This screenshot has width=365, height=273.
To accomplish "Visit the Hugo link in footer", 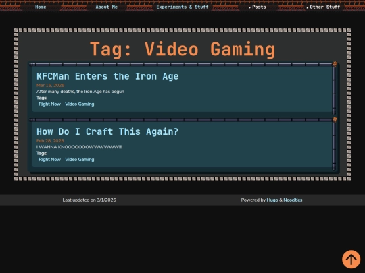I will (x=272, y=200).
